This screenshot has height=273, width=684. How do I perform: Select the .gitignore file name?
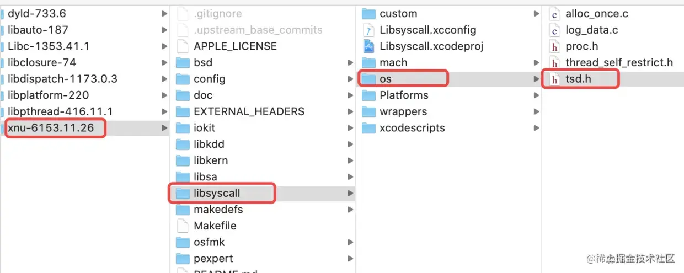pos(217,14)
